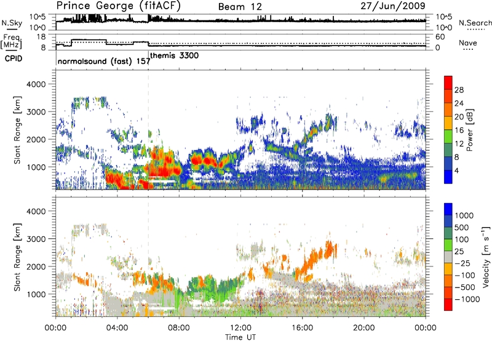This screenshot has height=341, width=492.
Task: Click the 'Time UT' axis label
Action: pos(240,337)
